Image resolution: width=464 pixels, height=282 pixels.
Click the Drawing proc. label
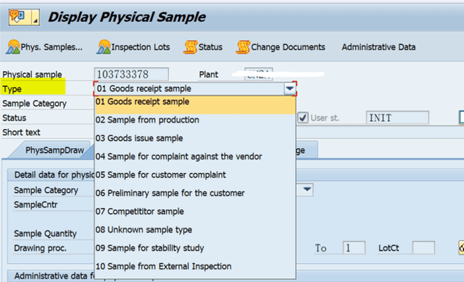tap(40, 248)
